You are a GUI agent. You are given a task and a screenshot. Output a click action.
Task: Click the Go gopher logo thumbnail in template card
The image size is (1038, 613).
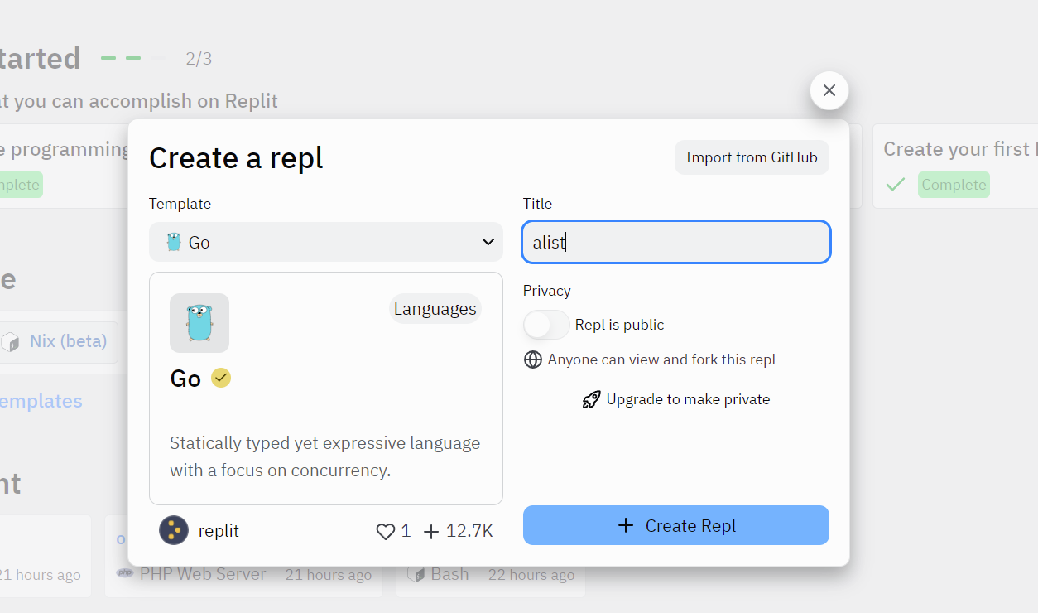[199, 323]
